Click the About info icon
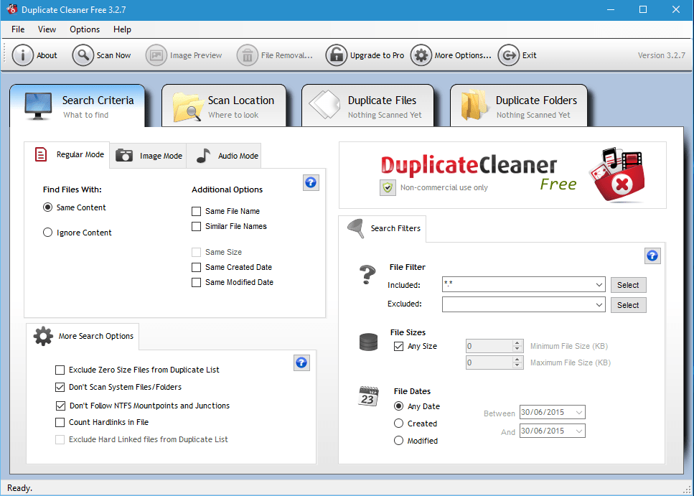 point(22,55)
